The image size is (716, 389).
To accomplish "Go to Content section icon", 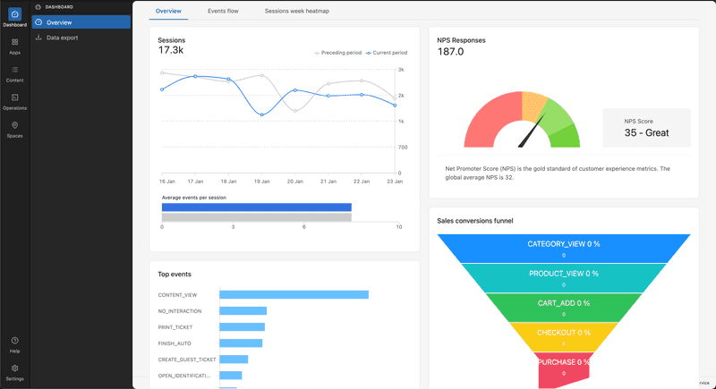I will (14, 70).
